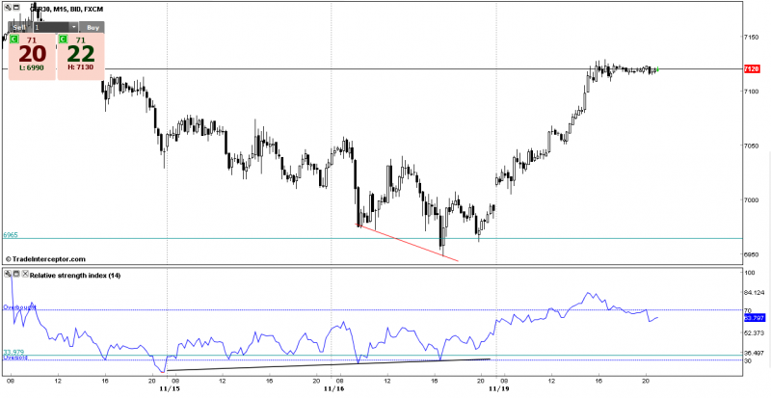Select the 6965 horizontal support line label
Image resolution: width=771 pixels, height=398 pixels.
pyautogui.click(x=11, y=234)
